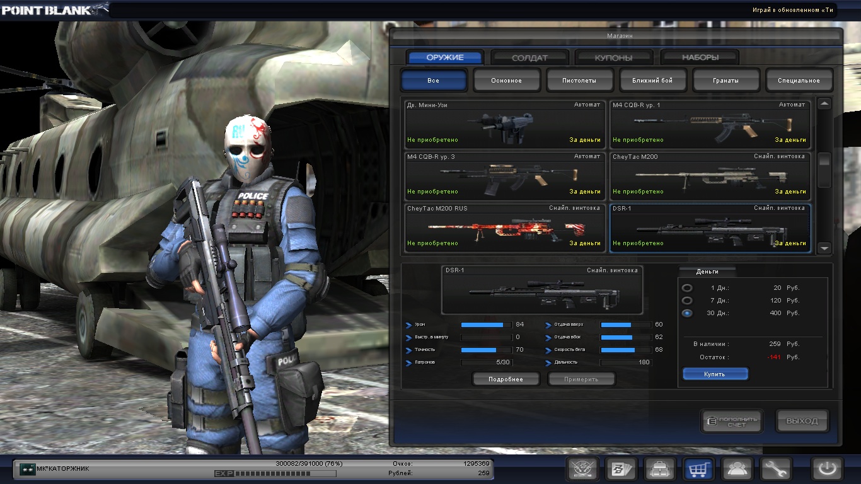Image resolution: width=861 pixels, height=484 pixels.
Task: Open settings with the wrench icon
Action: tap(775, 469)
